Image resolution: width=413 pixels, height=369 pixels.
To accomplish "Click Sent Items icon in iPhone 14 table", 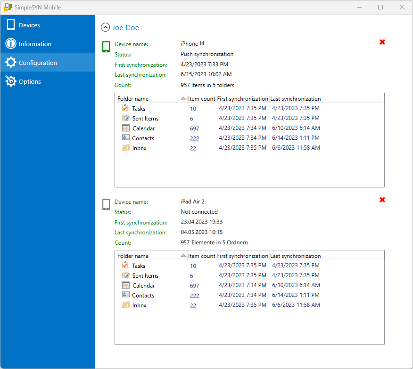I will coord(125,118).
